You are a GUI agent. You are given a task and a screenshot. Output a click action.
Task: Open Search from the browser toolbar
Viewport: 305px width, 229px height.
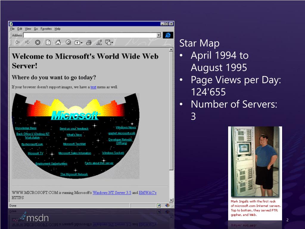68,42
